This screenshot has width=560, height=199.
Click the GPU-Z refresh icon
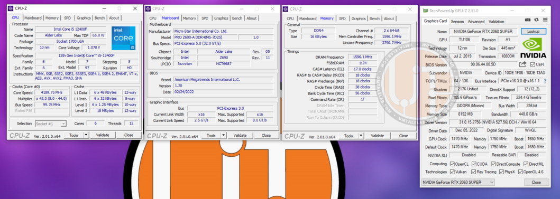536,20
